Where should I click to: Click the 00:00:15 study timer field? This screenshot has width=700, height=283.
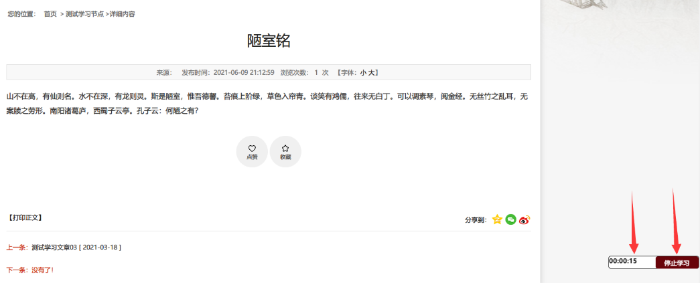(631, 262)
